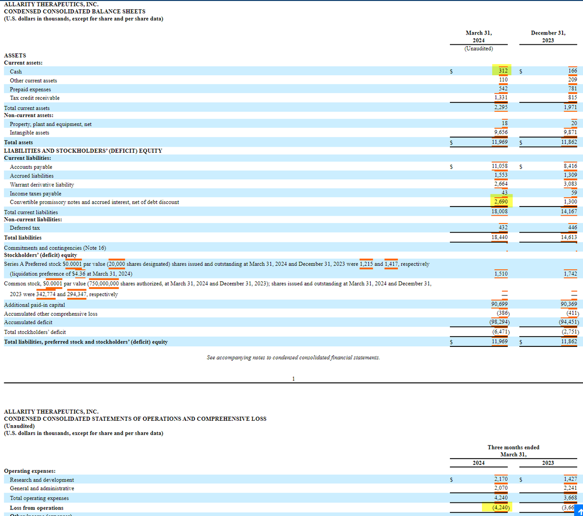Select Total current liabilities value 18,008
The image size is (583, 516).
tap(499, 212)
